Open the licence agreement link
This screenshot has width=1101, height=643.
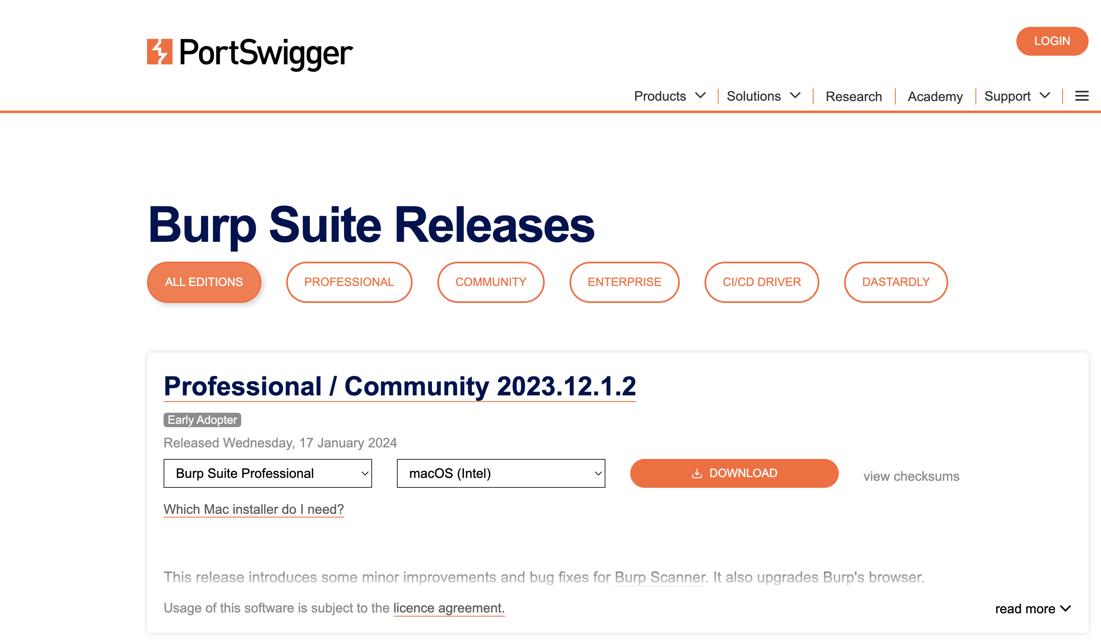(449, 608)
